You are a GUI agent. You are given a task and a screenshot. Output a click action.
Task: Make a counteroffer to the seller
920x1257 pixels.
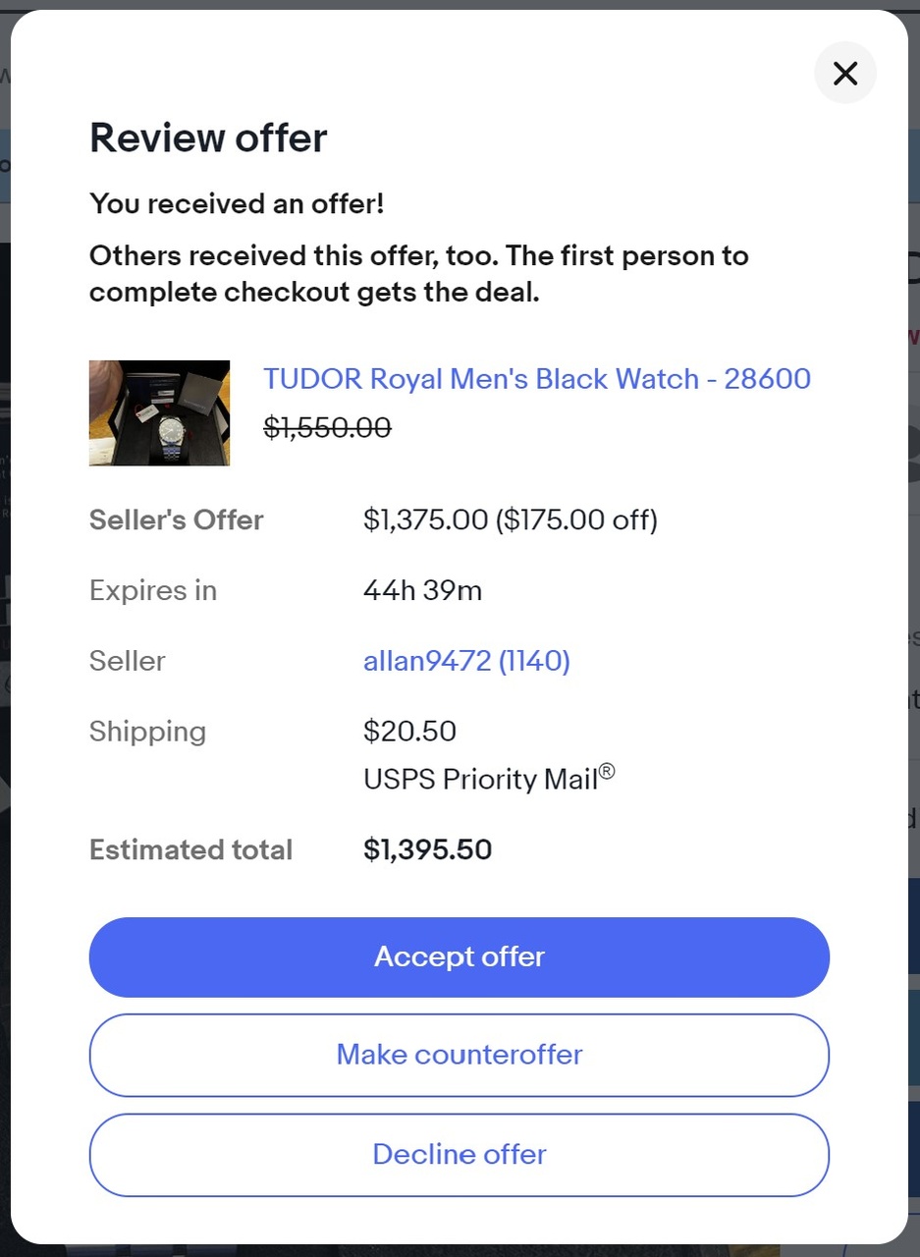click(x=459, y=1055)
